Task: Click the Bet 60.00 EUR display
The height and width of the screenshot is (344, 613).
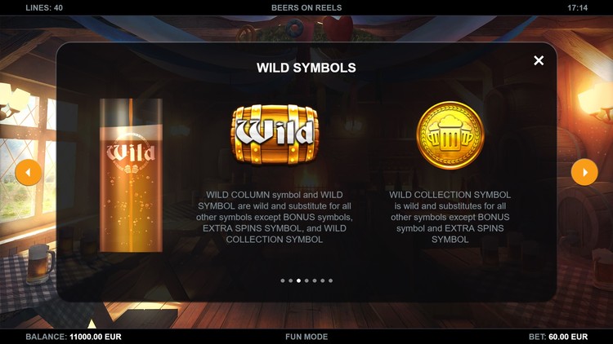Action: click(x=558, y=337)
